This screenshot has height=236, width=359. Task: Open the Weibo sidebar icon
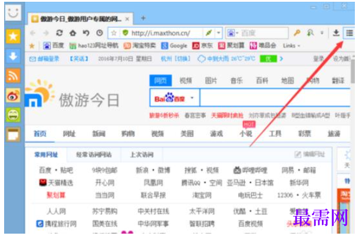click(x=13, y=96)
